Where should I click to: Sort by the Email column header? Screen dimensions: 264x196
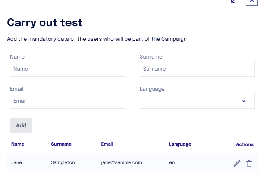(x=107, y=144)
